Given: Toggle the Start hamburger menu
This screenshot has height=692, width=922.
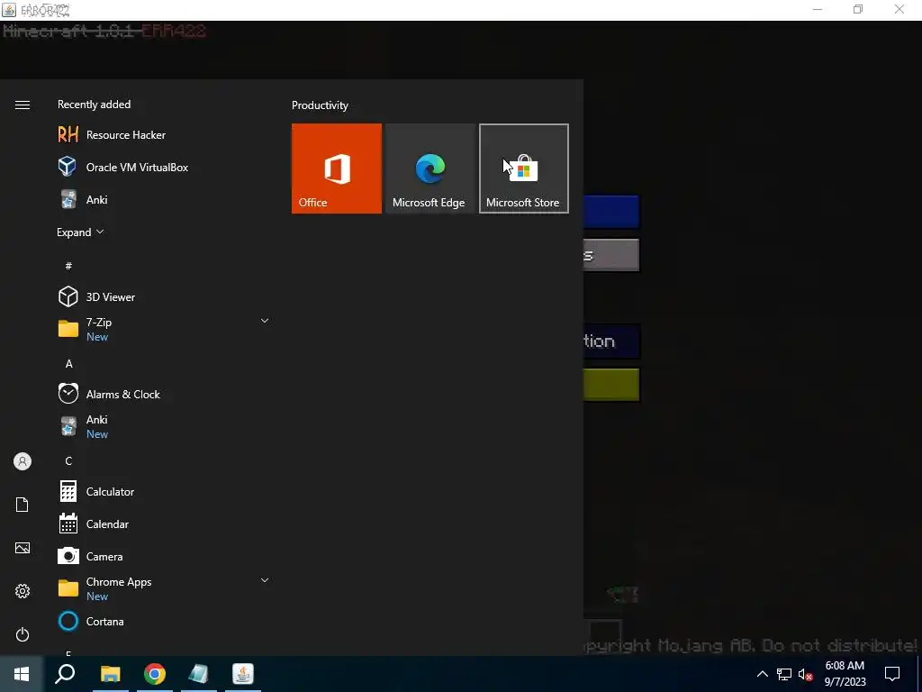Looking at the screenshot, I should click(23, 105).
